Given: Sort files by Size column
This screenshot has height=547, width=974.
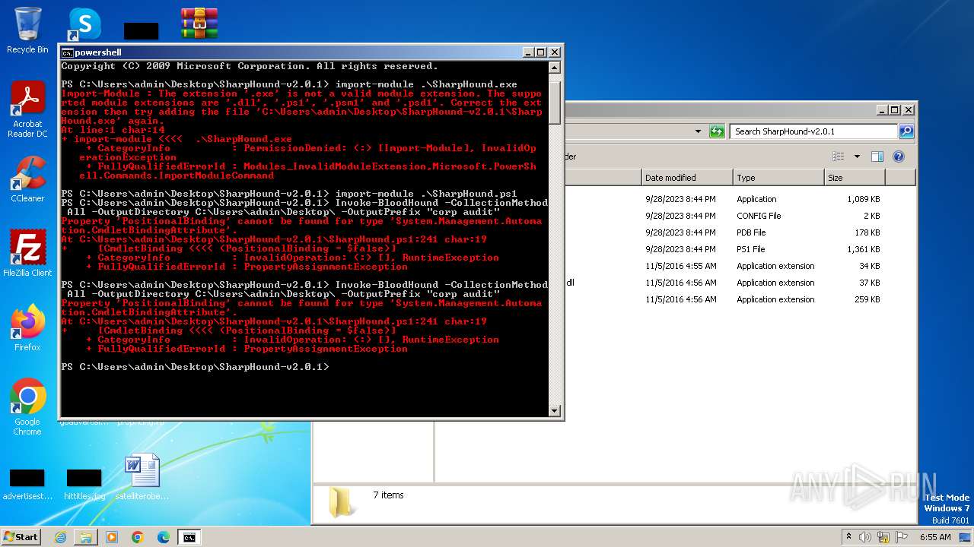Looking at the screenshot, I should (855, 178).
